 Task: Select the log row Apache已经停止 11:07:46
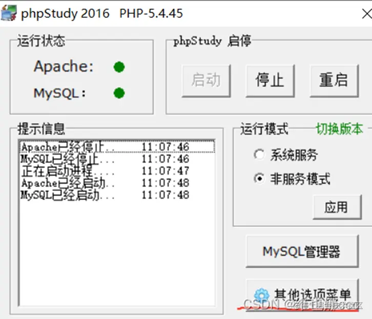coord(117,147)
